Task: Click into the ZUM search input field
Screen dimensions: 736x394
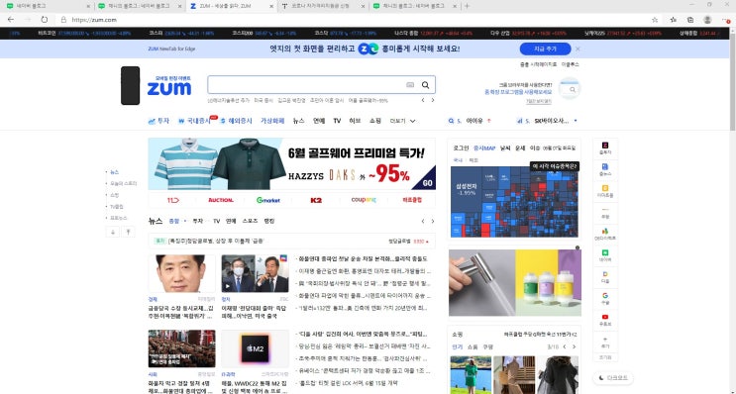Action: pos(307,85)
